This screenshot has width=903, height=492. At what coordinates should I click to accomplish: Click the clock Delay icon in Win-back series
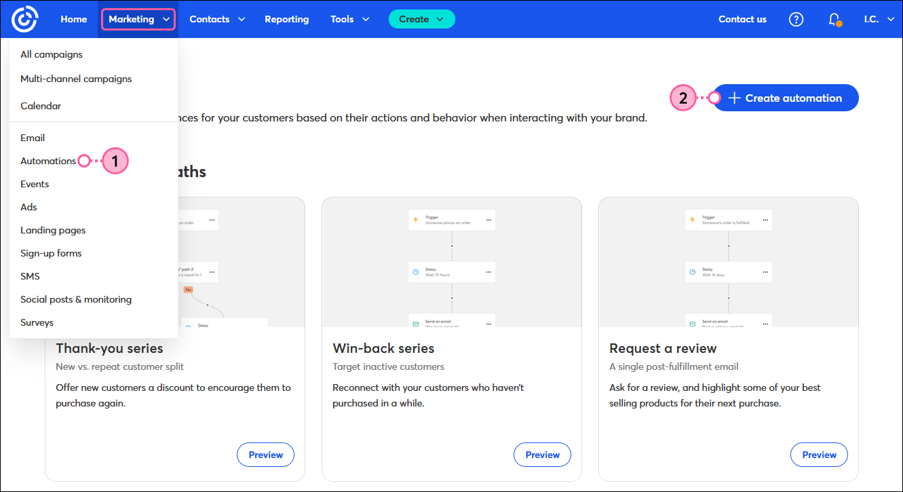[x=416, y=272]
